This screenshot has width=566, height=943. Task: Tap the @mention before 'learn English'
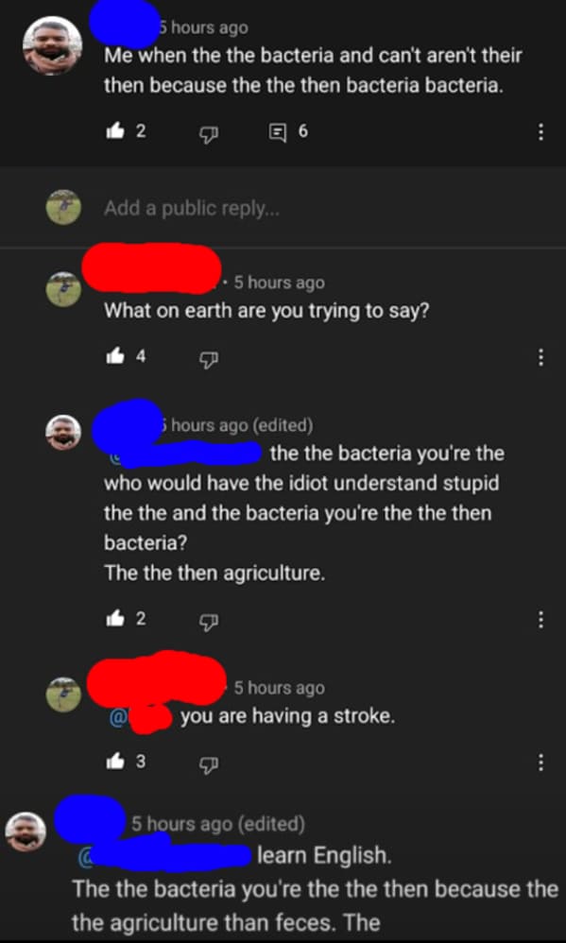164,854
